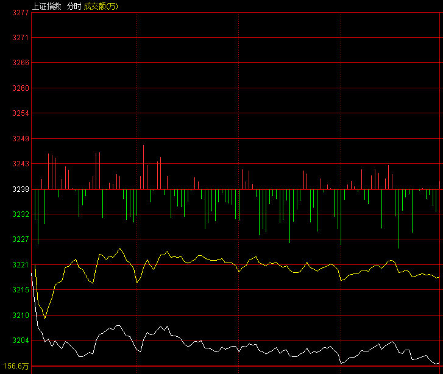Select the 3227 green price label
The height and width of the screenshot is (374, 443).
point(21,239)
